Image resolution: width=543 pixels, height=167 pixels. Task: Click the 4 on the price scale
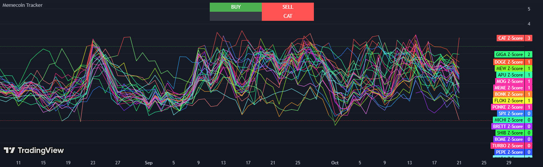click(x=529, y=24)
